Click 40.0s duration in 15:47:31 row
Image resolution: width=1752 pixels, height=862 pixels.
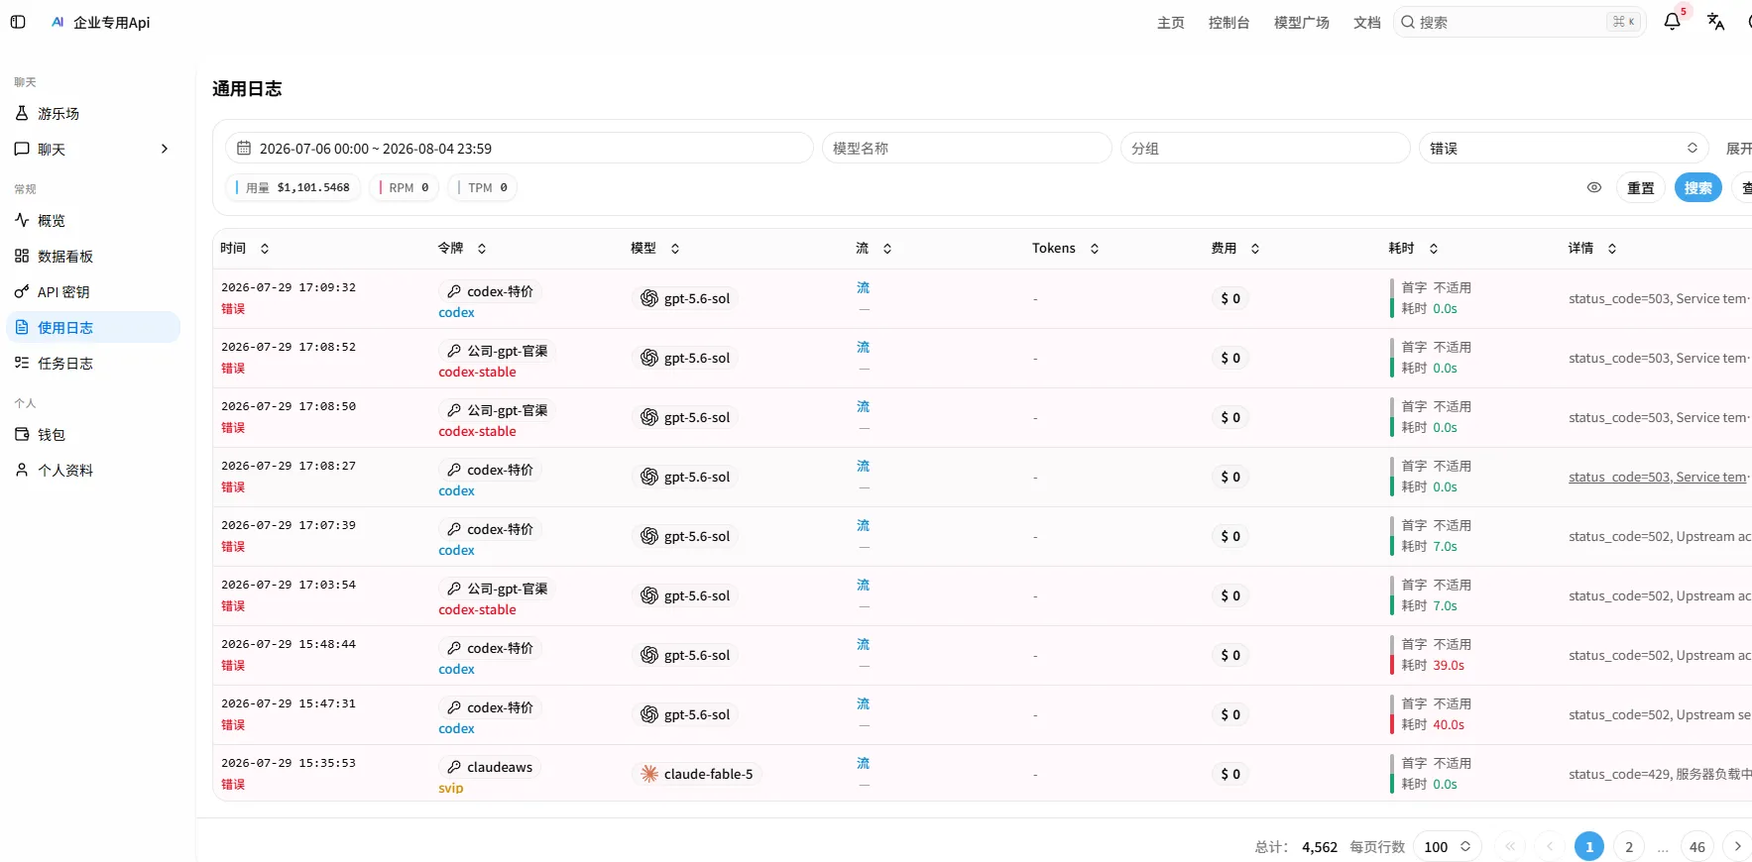point(1449,725)
